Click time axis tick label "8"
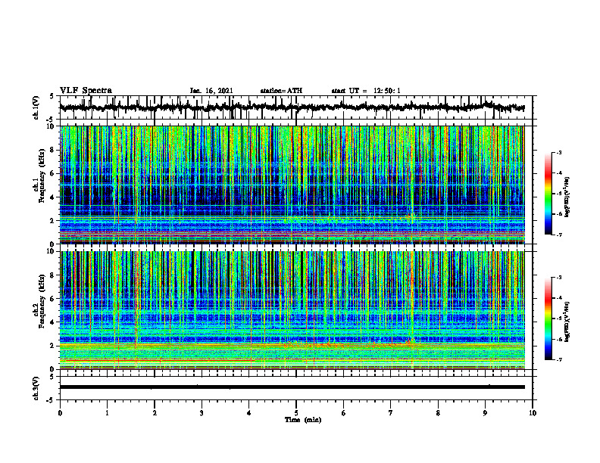Image resolution: width=600 pixels, height=463 pixels. pyautogui.click(x=438, y=413)
